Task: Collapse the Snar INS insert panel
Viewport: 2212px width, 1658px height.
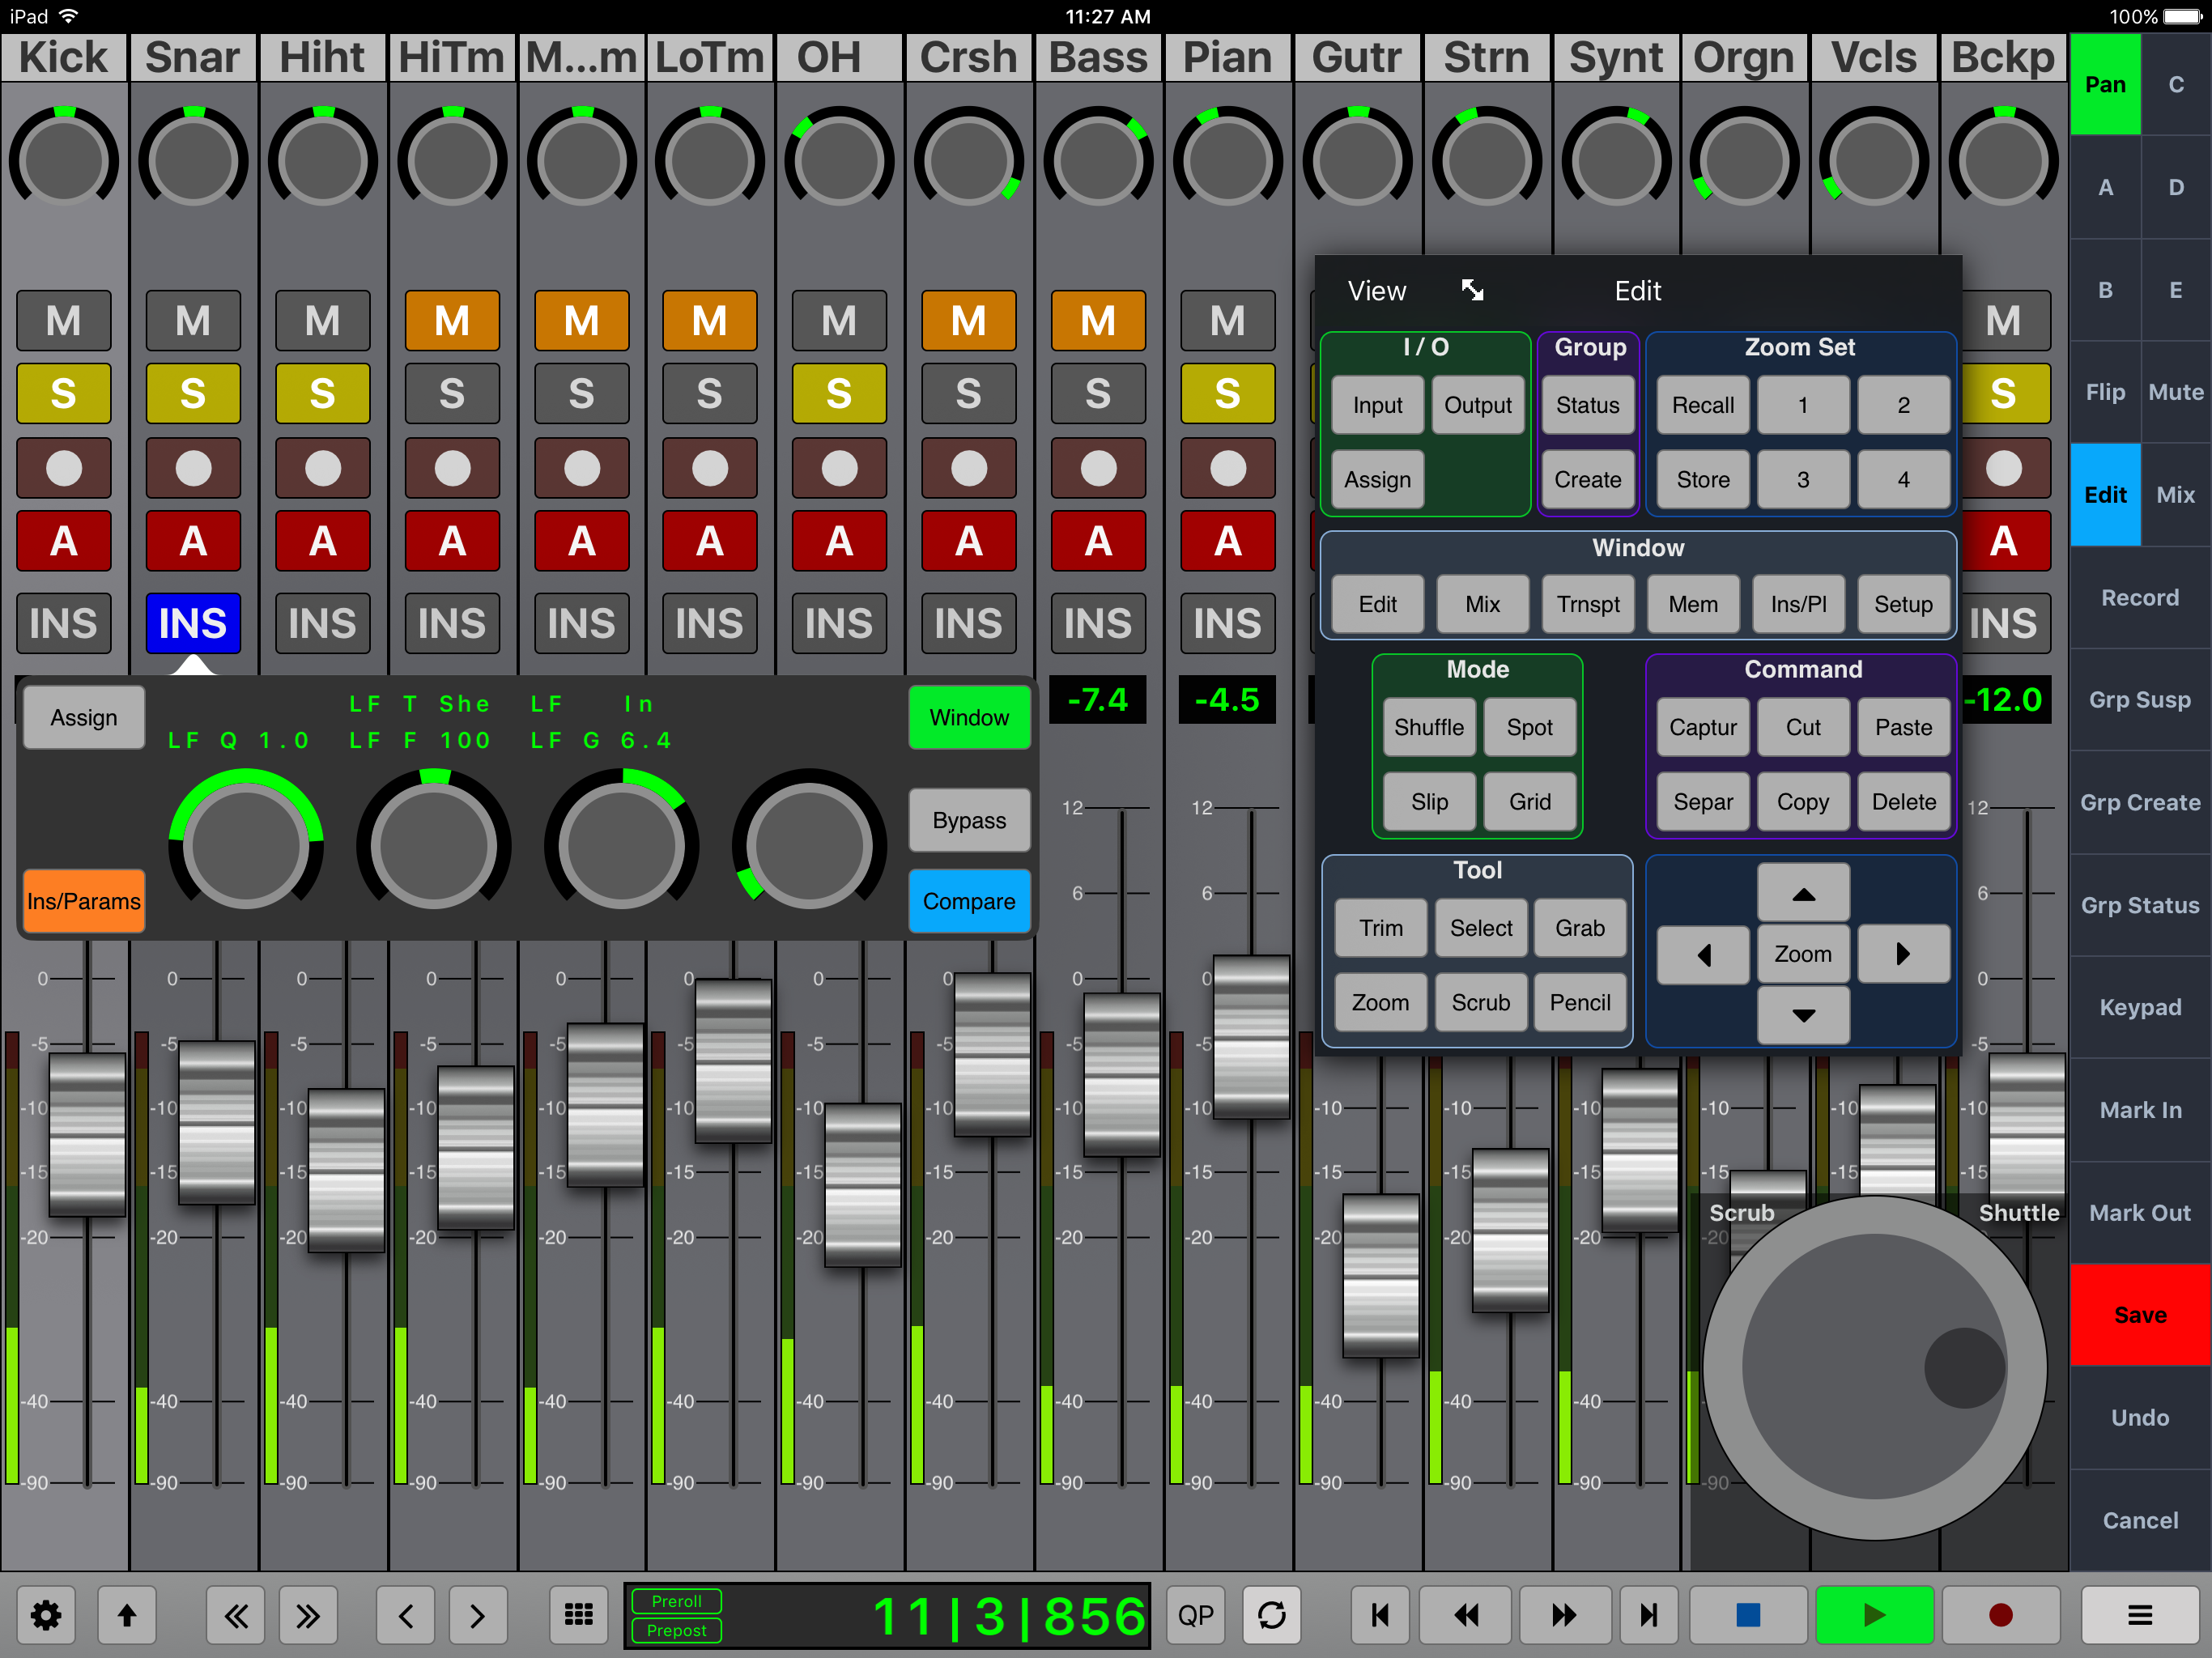Action: [193, 623]
